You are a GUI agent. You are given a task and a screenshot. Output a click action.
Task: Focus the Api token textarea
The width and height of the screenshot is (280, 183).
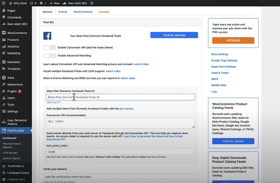coord(120,123)
